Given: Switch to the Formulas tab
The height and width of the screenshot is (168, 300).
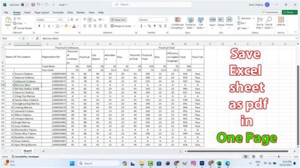Looking at the screenshot, I should pyautogui.click(x=58, y=12).
